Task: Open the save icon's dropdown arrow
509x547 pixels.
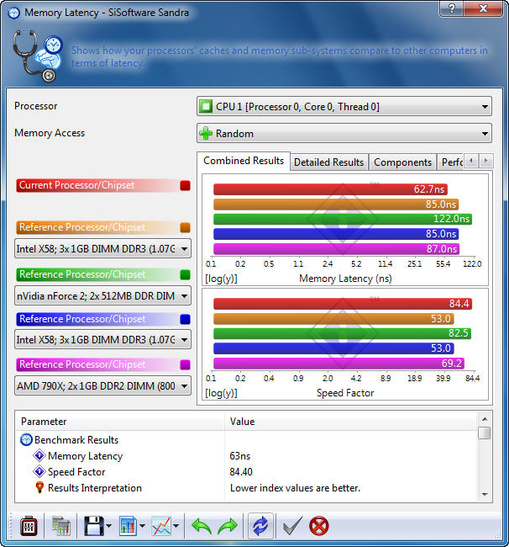Action: 109,526
